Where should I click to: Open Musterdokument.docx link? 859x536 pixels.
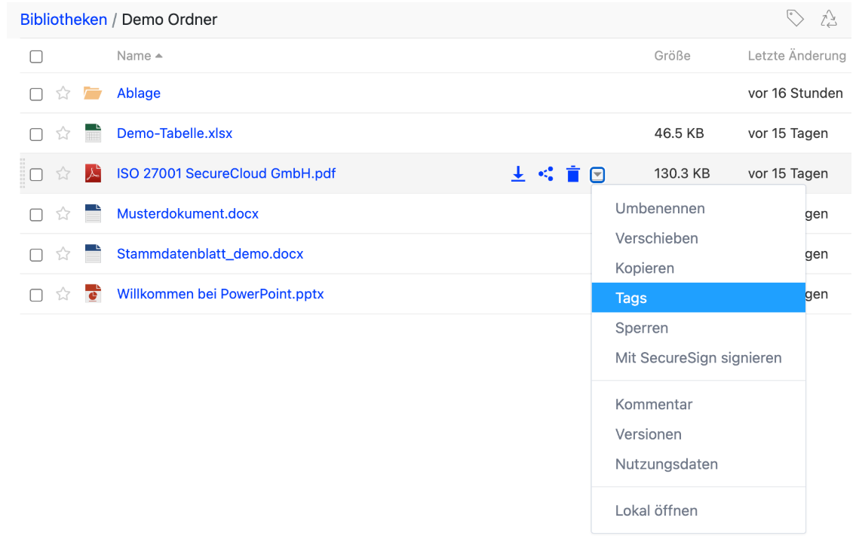[187, 213]
